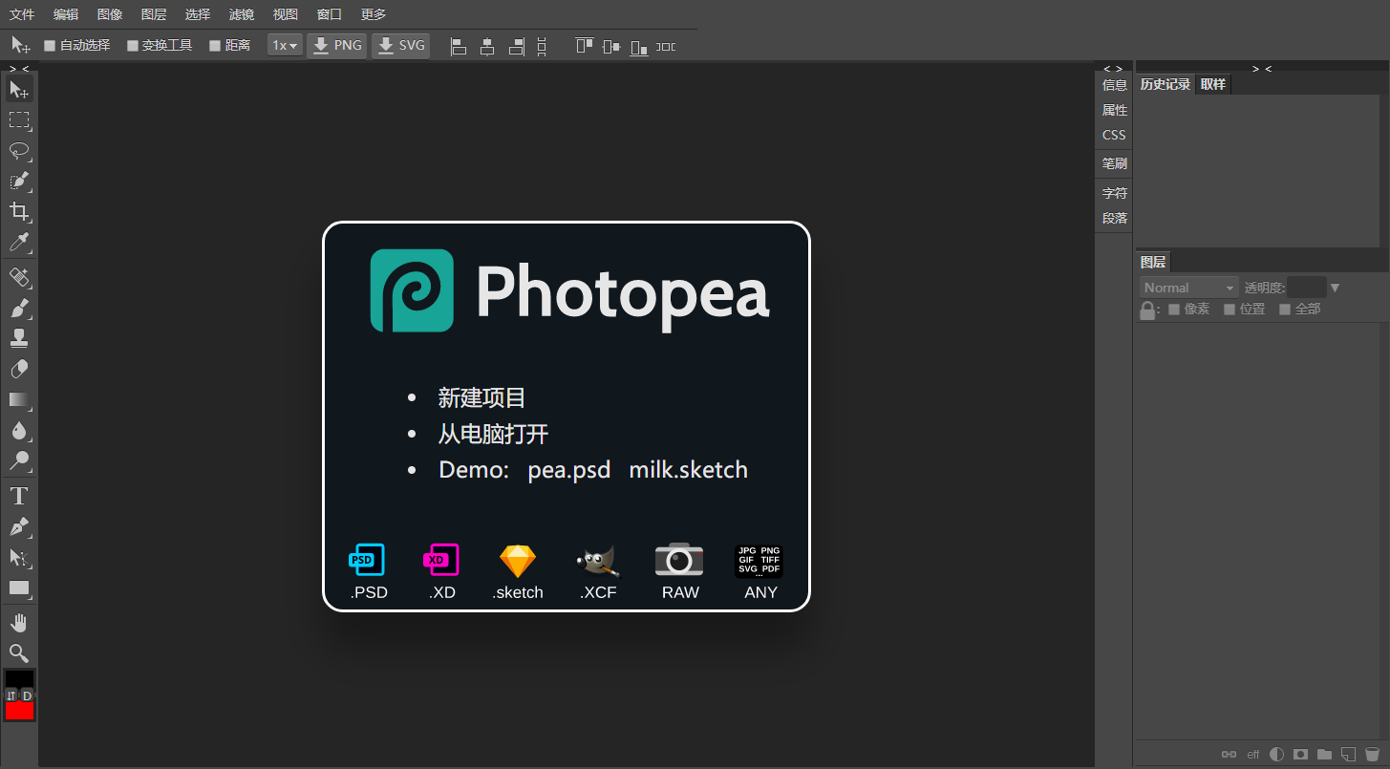Screen dimensions: 1390x769
Task: Open the opacity slider arrow
Action: pyautogui.click(x=1336, y=288)
